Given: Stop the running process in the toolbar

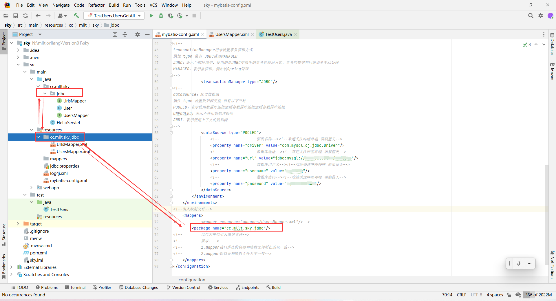Looking at the screenshot, I should click(194, 16).
